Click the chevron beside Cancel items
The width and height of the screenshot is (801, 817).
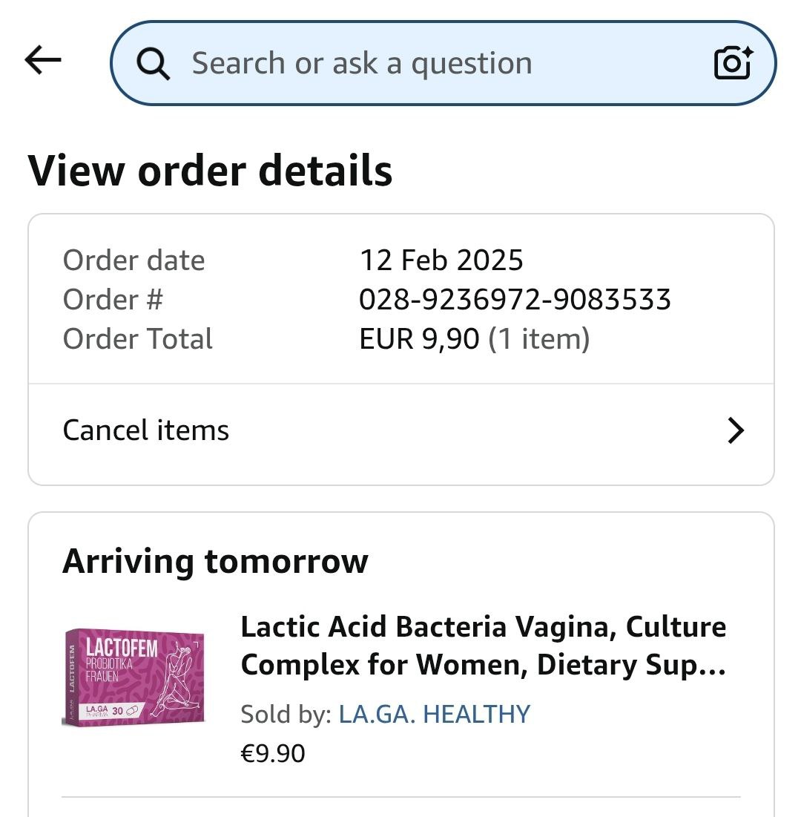735,430
